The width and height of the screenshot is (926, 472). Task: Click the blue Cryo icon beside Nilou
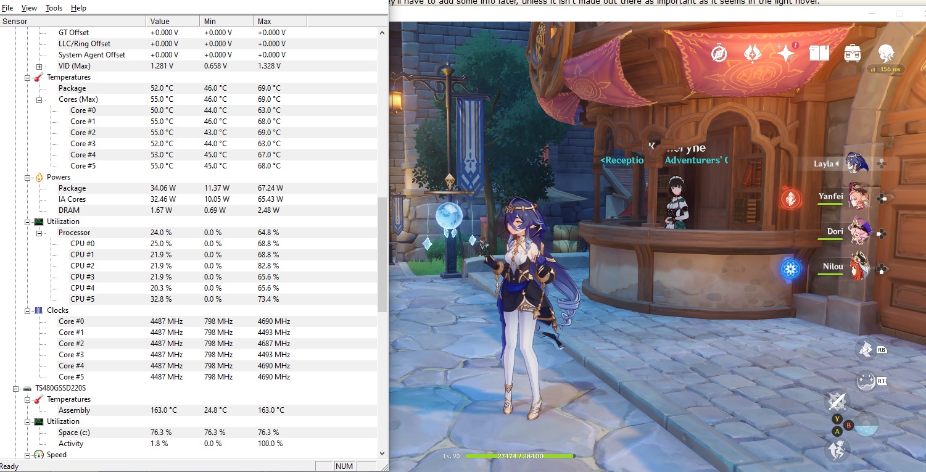coord(790,269)
